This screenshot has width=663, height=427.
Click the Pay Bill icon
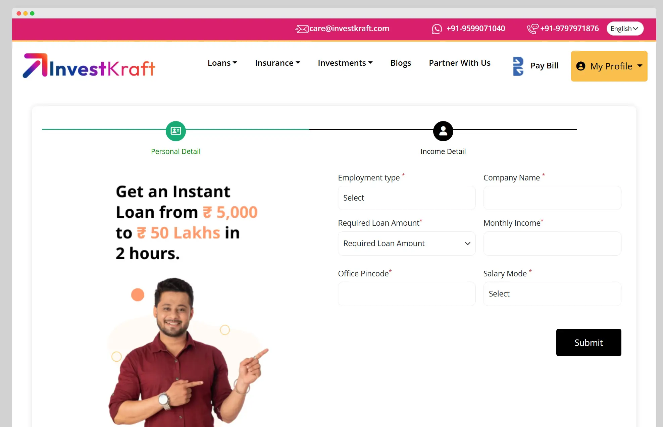[x=518, y=66]
